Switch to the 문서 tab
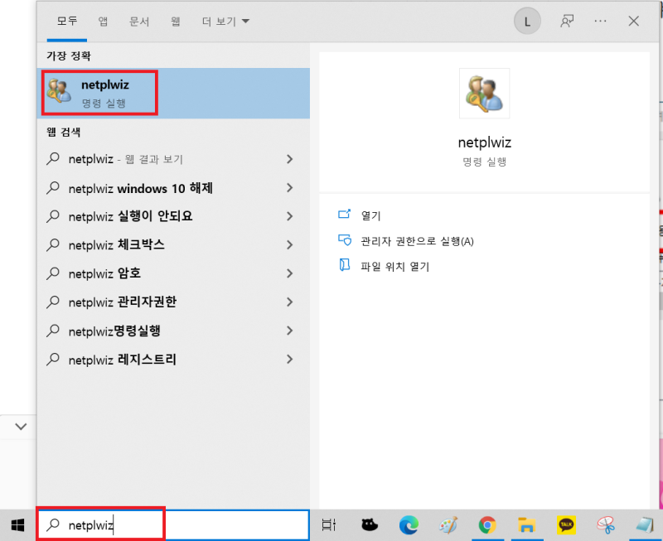The height and width of the screenshot is (541, 663). click(x=138, y=21)
